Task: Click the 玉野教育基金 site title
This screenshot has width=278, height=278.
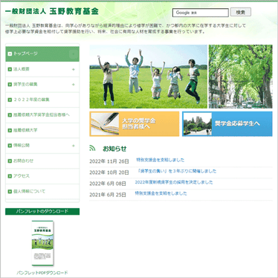Action: pos(52,11)
